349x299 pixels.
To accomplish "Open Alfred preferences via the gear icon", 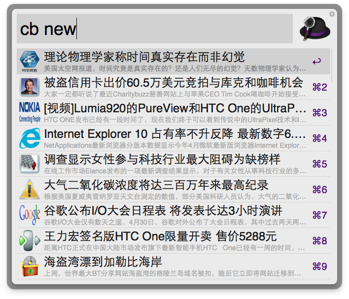I will pyautogui.click(x=332, y=14).
